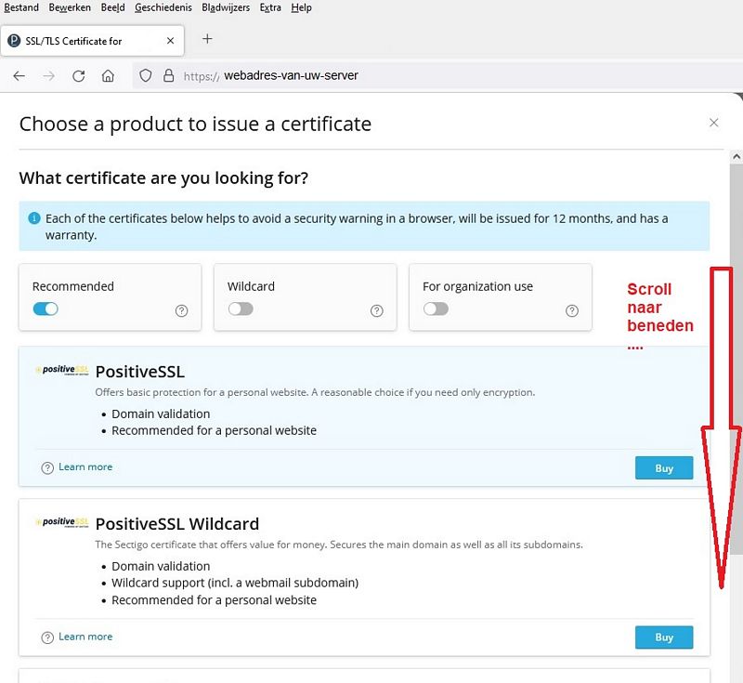The width and height of the screenshot is (743, 683).
Task: Open Learn more for PositiveSSL
Action: pos(85,466)
